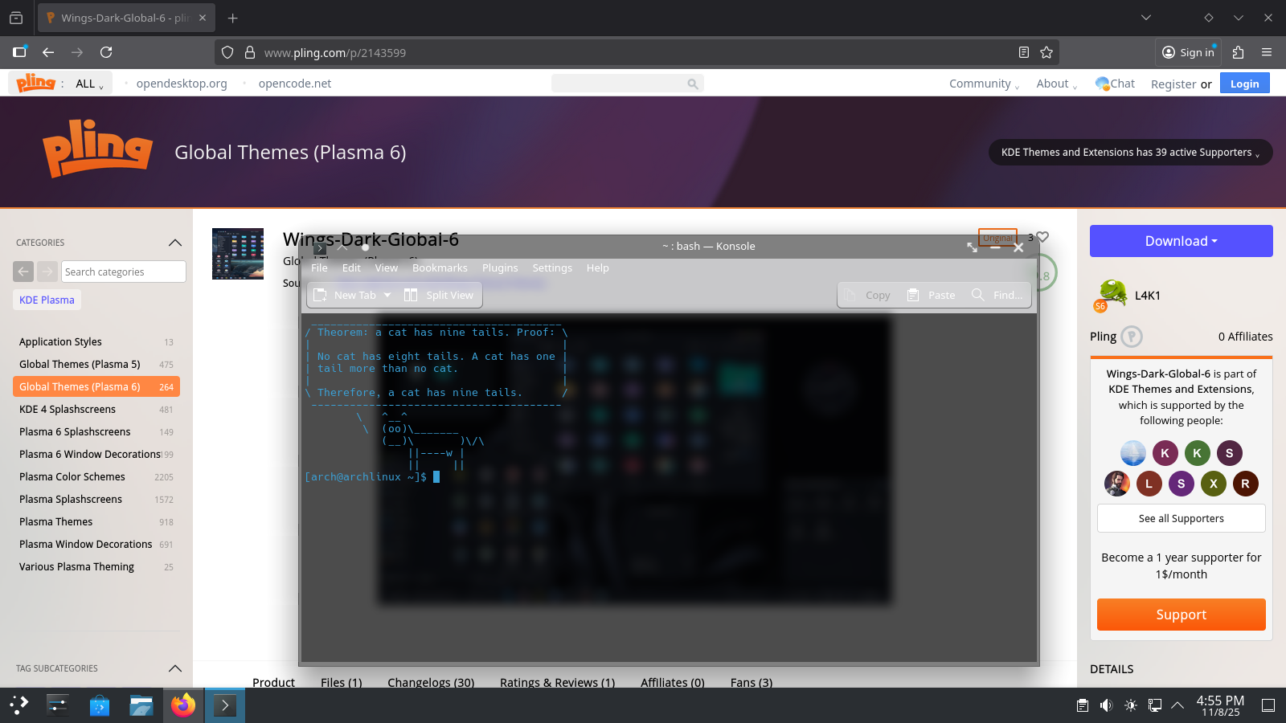Image resolution: width=1286 pixels, height=723 pixels.
Task: Click See all Supporters button
Action: pyautogui.click(x=1182, y=518)
